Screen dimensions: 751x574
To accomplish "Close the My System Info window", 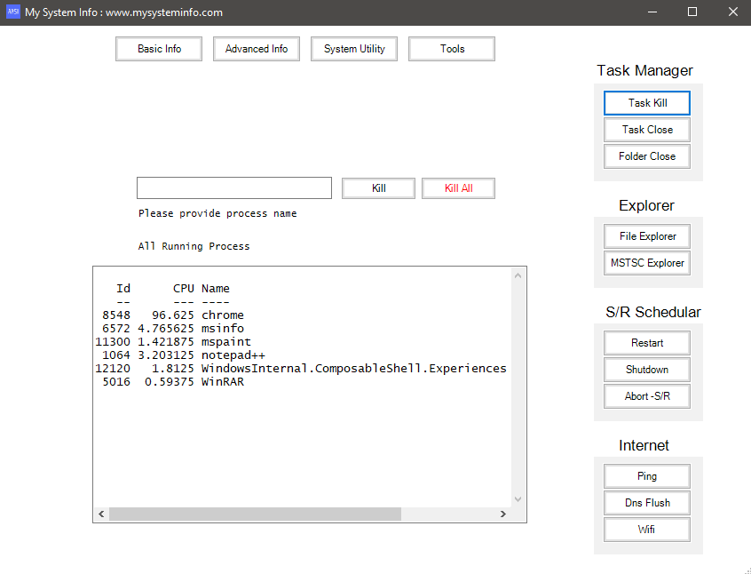I will pos(732,12).
